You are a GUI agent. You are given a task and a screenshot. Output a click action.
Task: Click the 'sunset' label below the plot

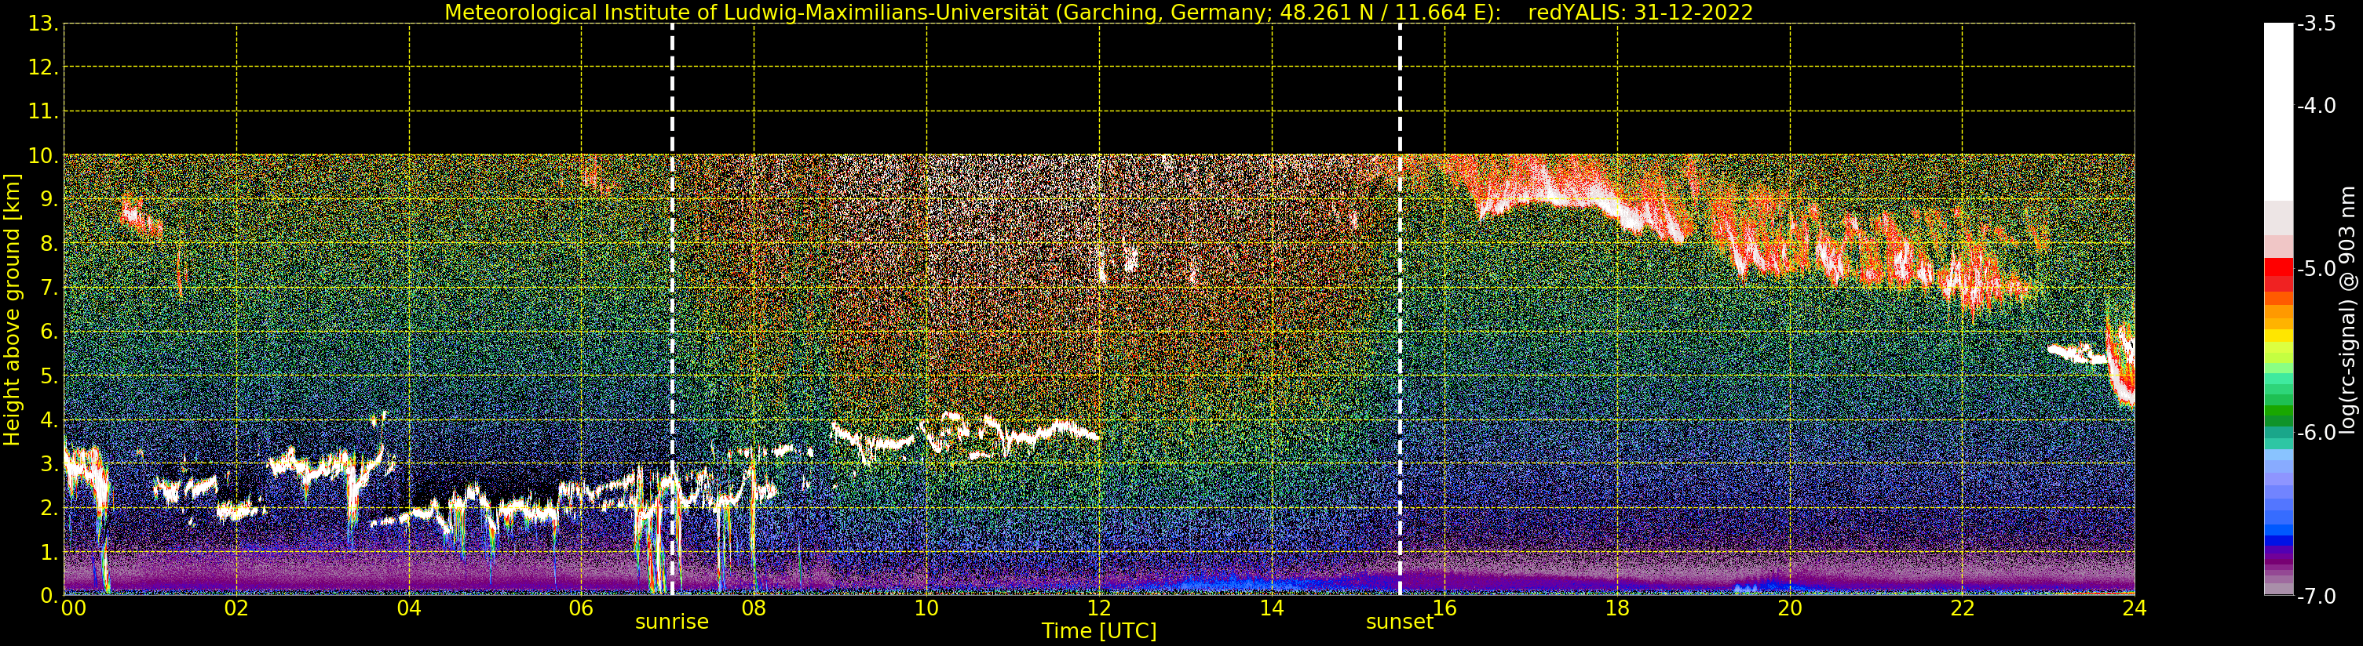tap(1399, 622)
